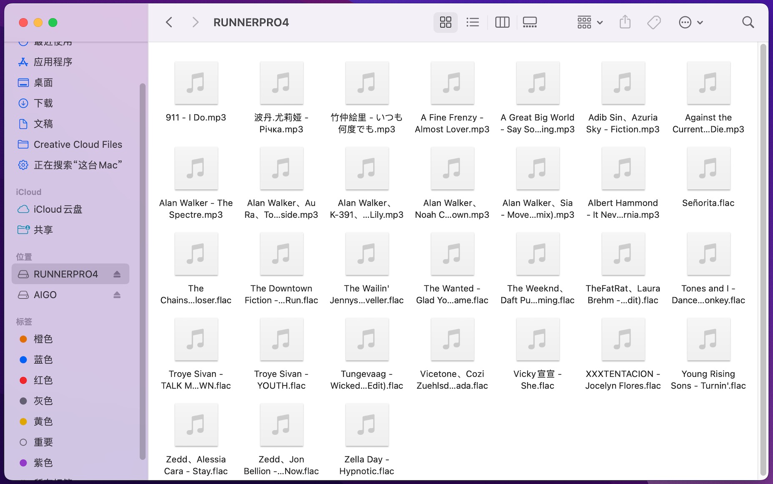Select file 911 - I Do.mp3

[x=196, y=93]
